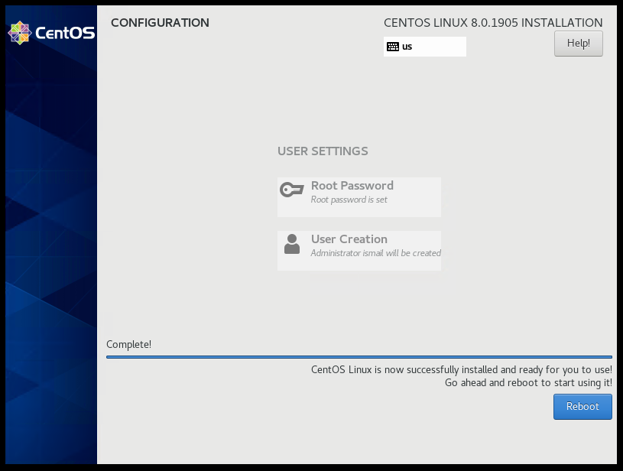
Task: Click the CentOS logo icon
Action: click(19, 33)
